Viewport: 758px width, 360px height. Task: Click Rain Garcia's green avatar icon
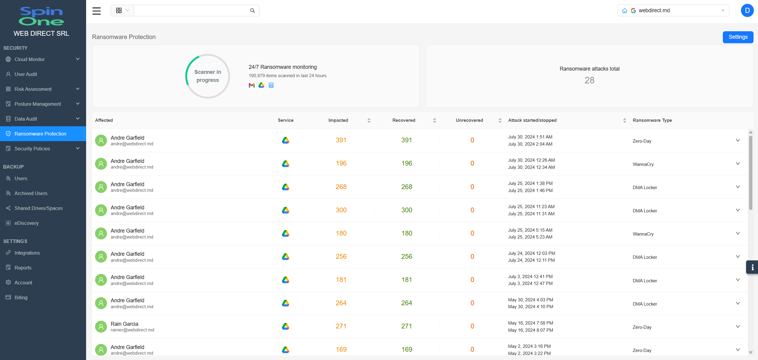point(101,326)
